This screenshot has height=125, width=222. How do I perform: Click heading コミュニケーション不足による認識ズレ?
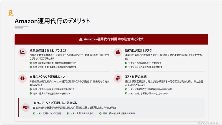(x=55, y=103)
